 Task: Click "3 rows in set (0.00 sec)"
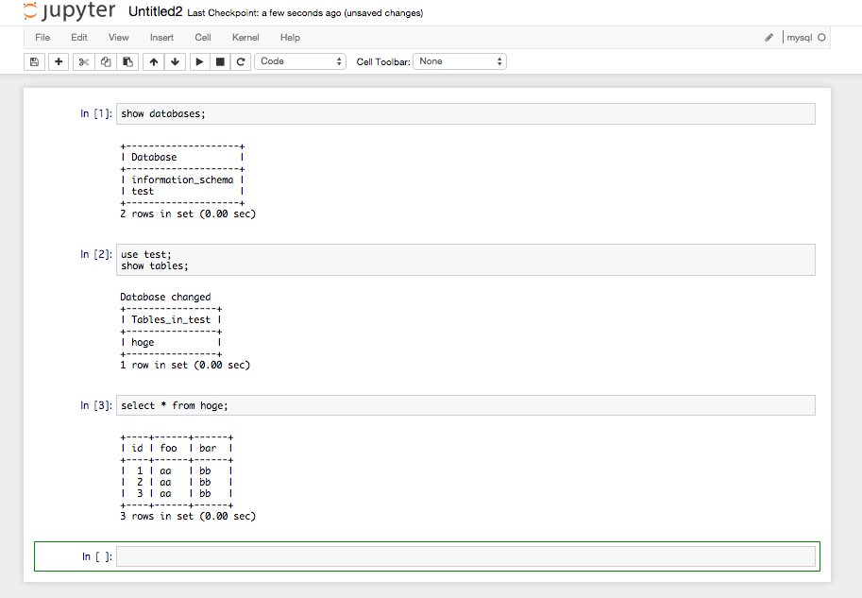click(x=188, y=516)
